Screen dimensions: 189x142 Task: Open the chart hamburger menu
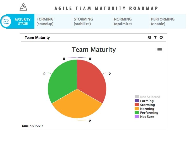coord(159,50)
